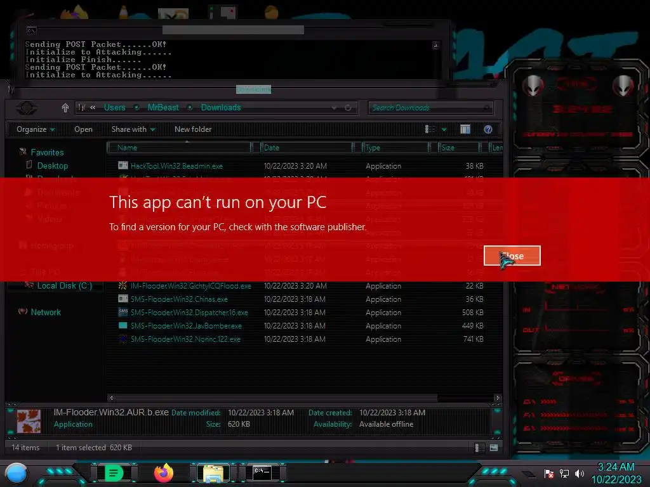Switch to Command Prompt taskbar icon
The height and width of the screenshot is (487, 650).
click(262, 472)
